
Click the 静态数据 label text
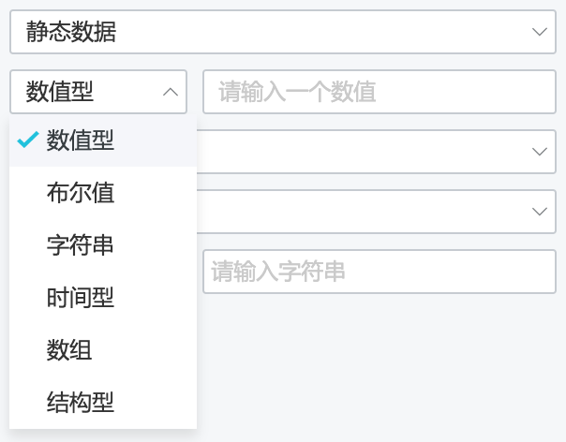point(71,32)
